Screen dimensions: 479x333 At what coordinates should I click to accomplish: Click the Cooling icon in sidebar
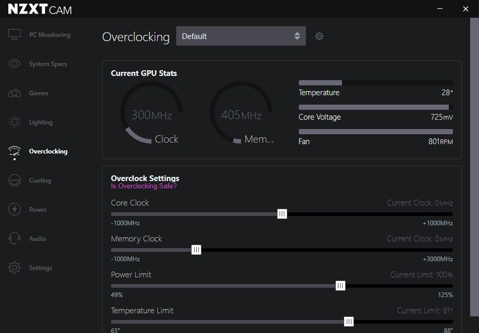[x=15, y=180]
